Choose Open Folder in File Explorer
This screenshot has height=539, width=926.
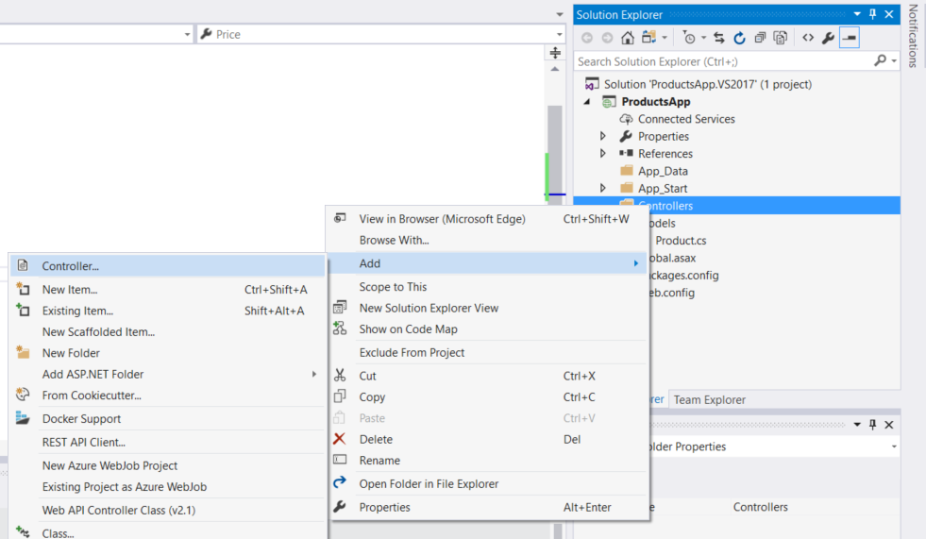(x=429, y=484)
